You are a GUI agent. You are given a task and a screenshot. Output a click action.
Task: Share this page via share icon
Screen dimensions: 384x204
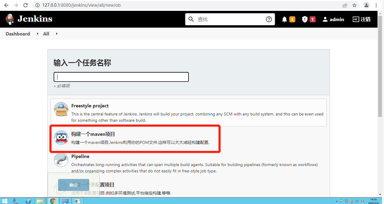pyautogui.click(x=345, y=5)
